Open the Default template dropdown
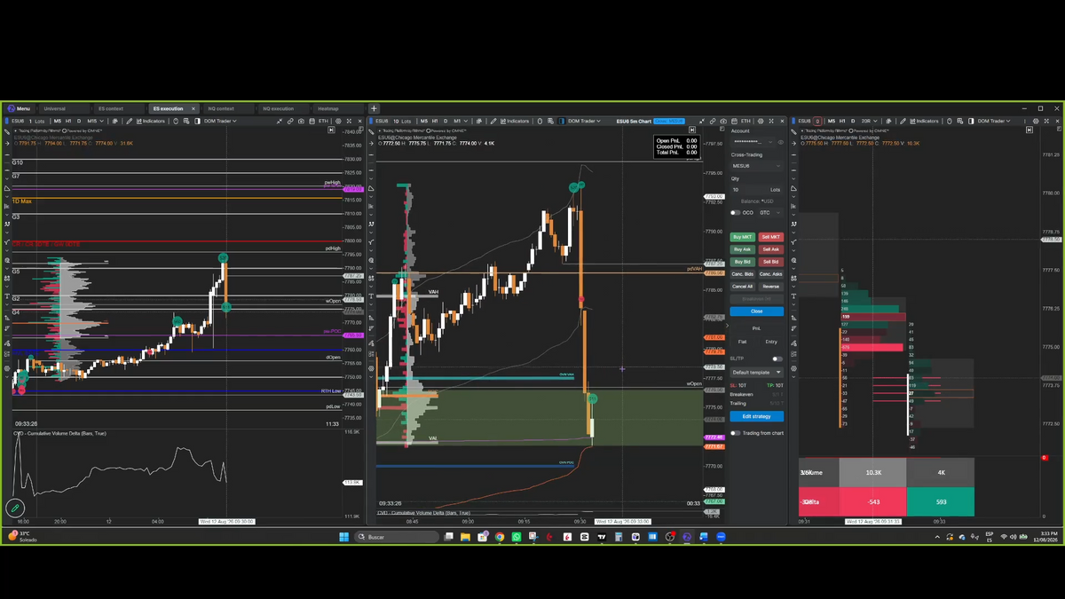Viewport: 1065px width, 599px height. point(757,373)
